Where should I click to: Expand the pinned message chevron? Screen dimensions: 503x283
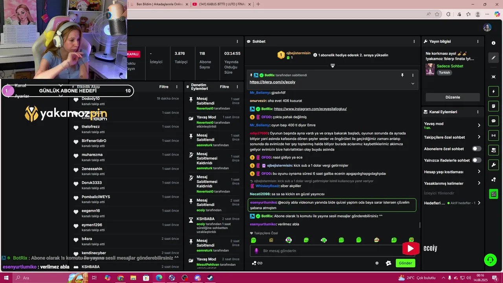tap(413, 83)
